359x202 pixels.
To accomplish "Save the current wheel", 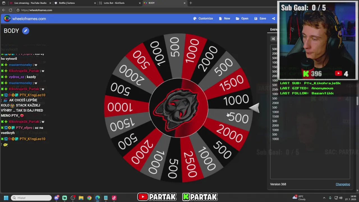I will tap(260, 19).
